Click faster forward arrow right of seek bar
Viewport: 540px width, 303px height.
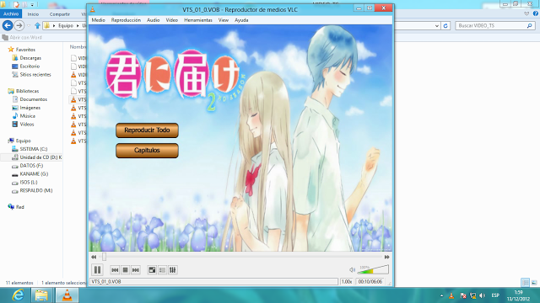pos(386,257)
